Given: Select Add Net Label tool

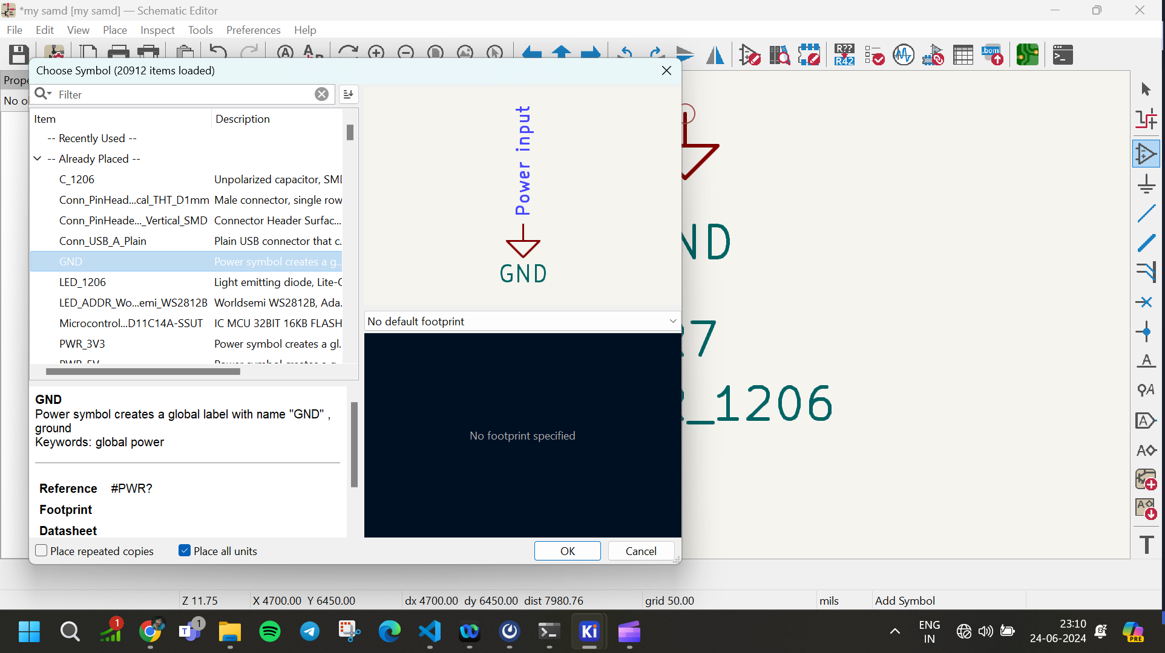Looking at the screenshot, I should pyautogui.click(x=1146, y=362).
